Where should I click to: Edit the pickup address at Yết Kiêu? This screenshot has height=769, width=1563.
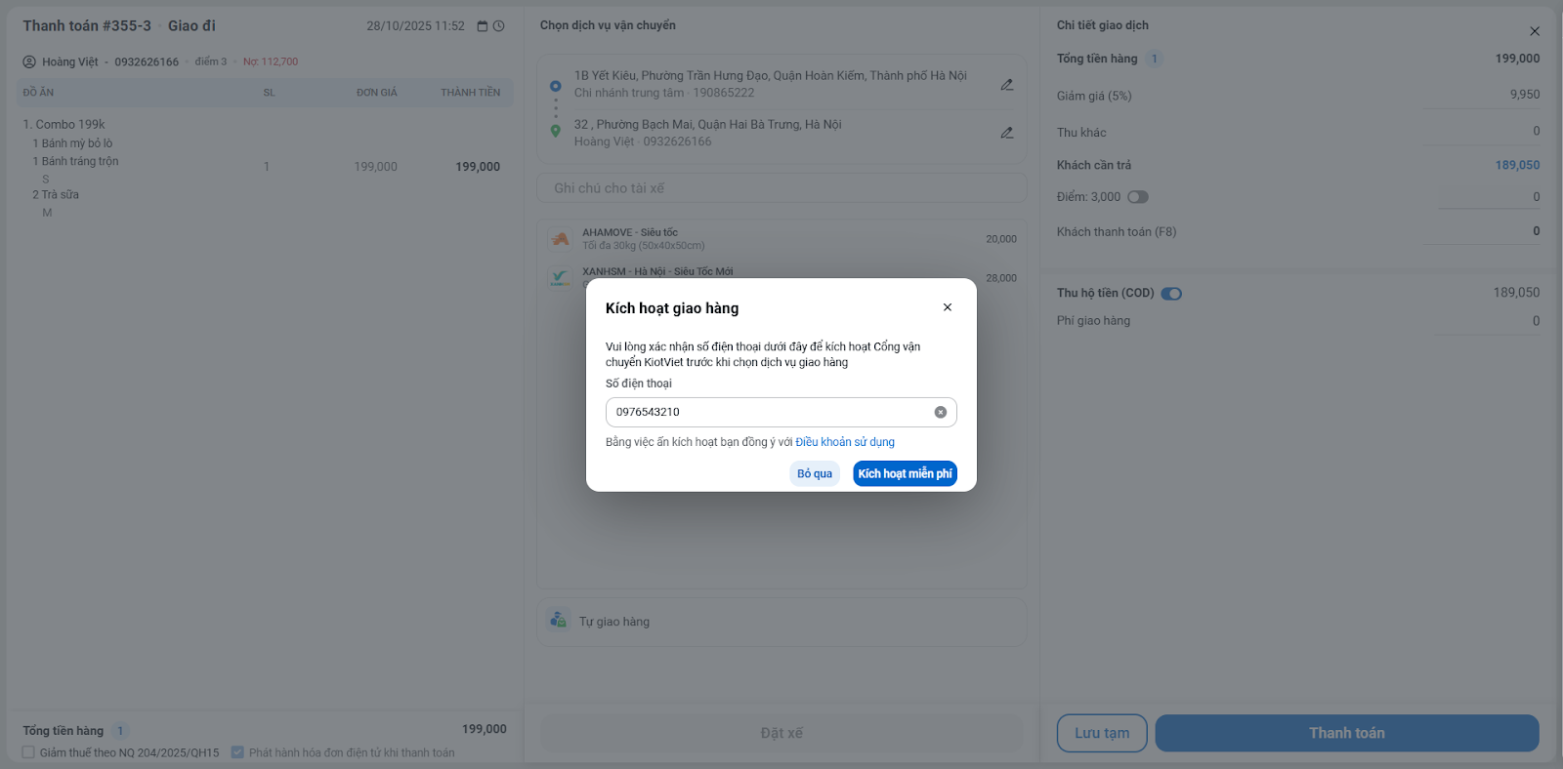(1006, 85)
